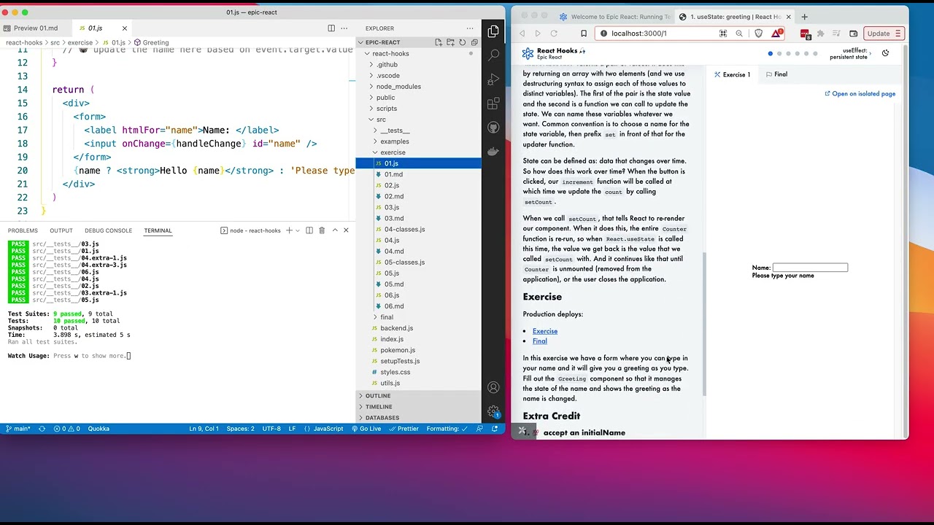The height and width of the screenshot is (525, 934).
Task: Open Run and Debug view
Action: pos(493,79)
